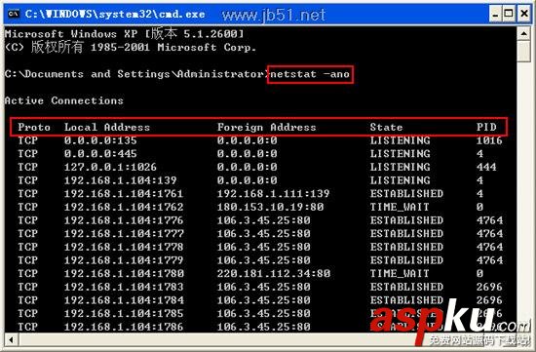Click PID 2696 in port 1783 row

(x=489, y=287)
